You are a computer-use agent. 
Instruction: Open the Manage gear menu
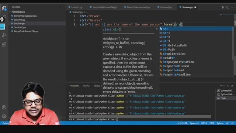[x=4, y=116]
